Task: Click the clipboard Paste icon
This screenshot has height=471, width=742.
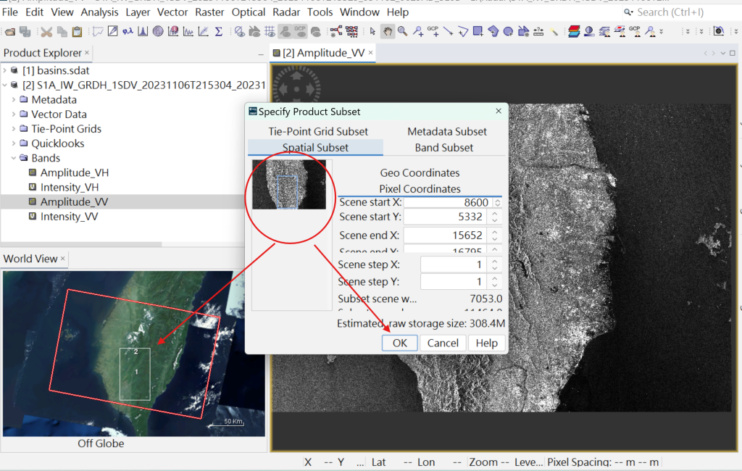Action: click(77, 32)
